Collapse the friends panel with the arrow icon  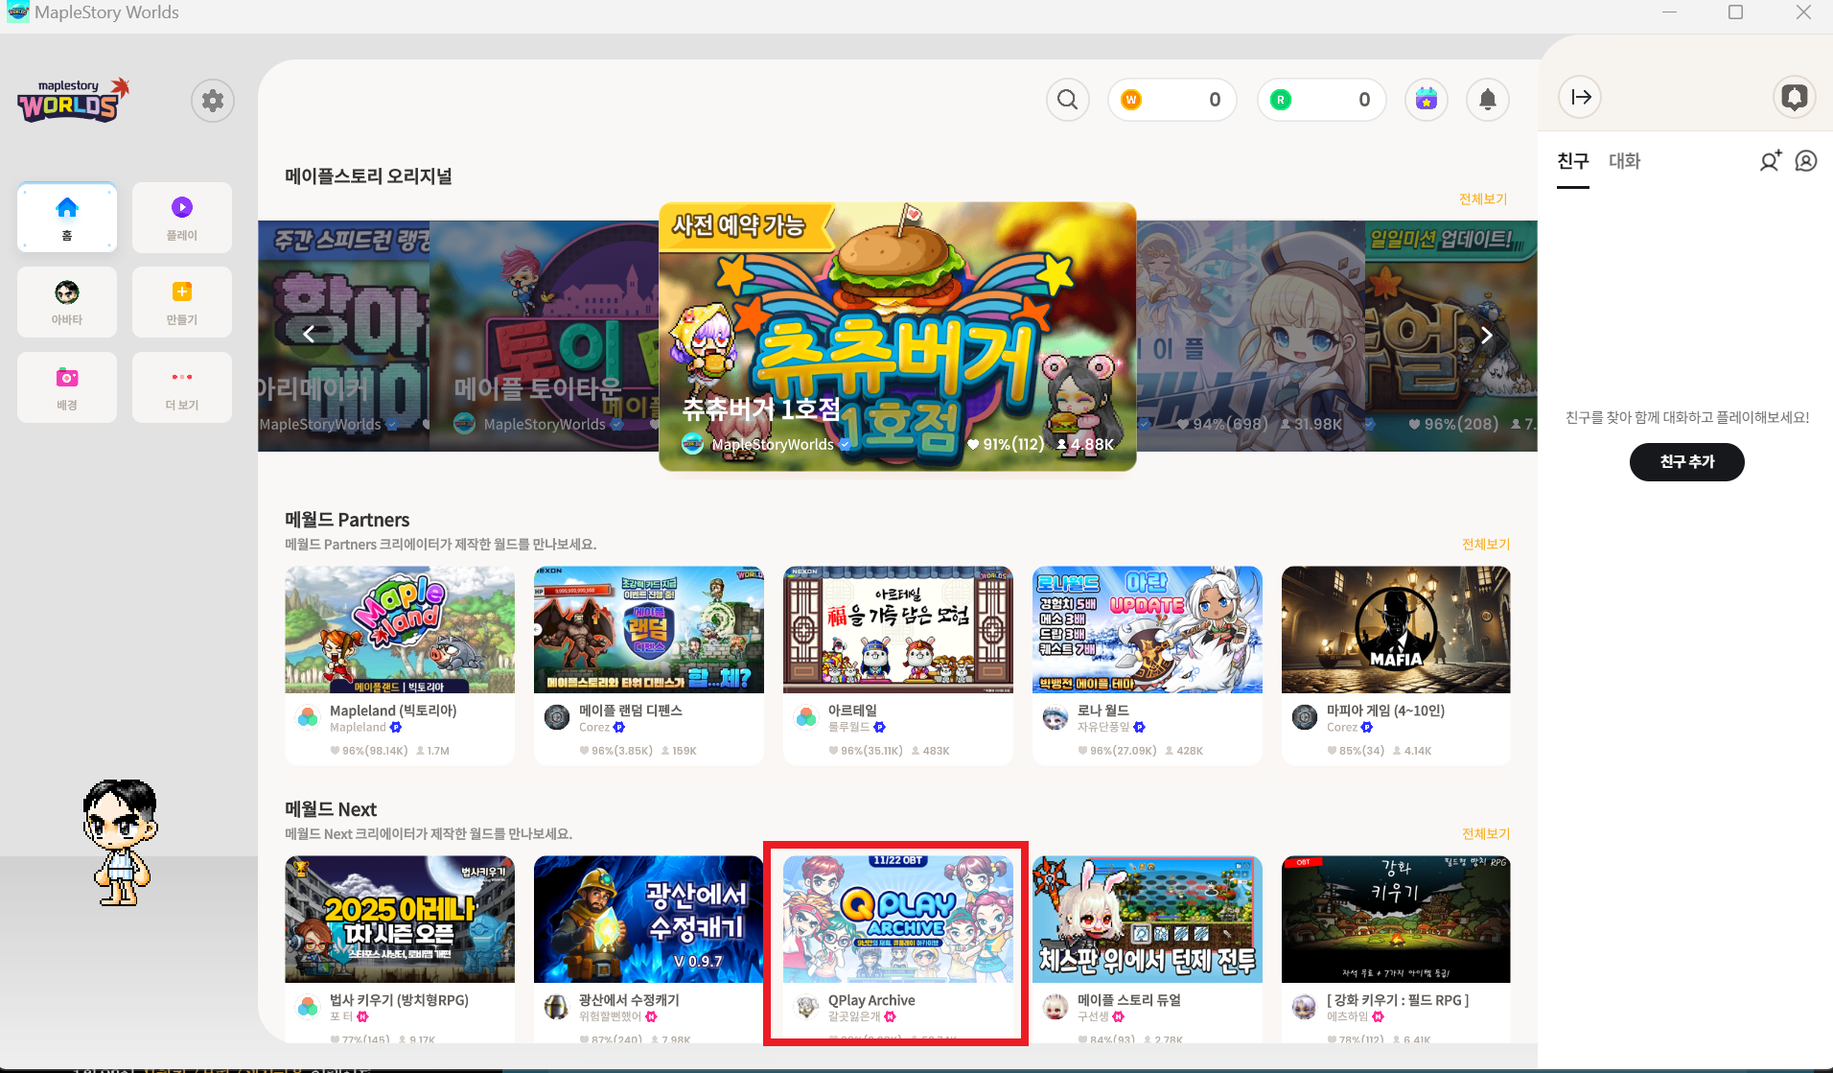[1579, 97]
